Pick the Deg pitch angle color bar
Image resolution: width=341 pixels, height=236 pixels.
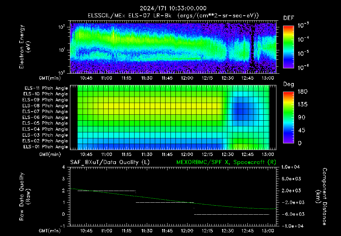point(288,117)
